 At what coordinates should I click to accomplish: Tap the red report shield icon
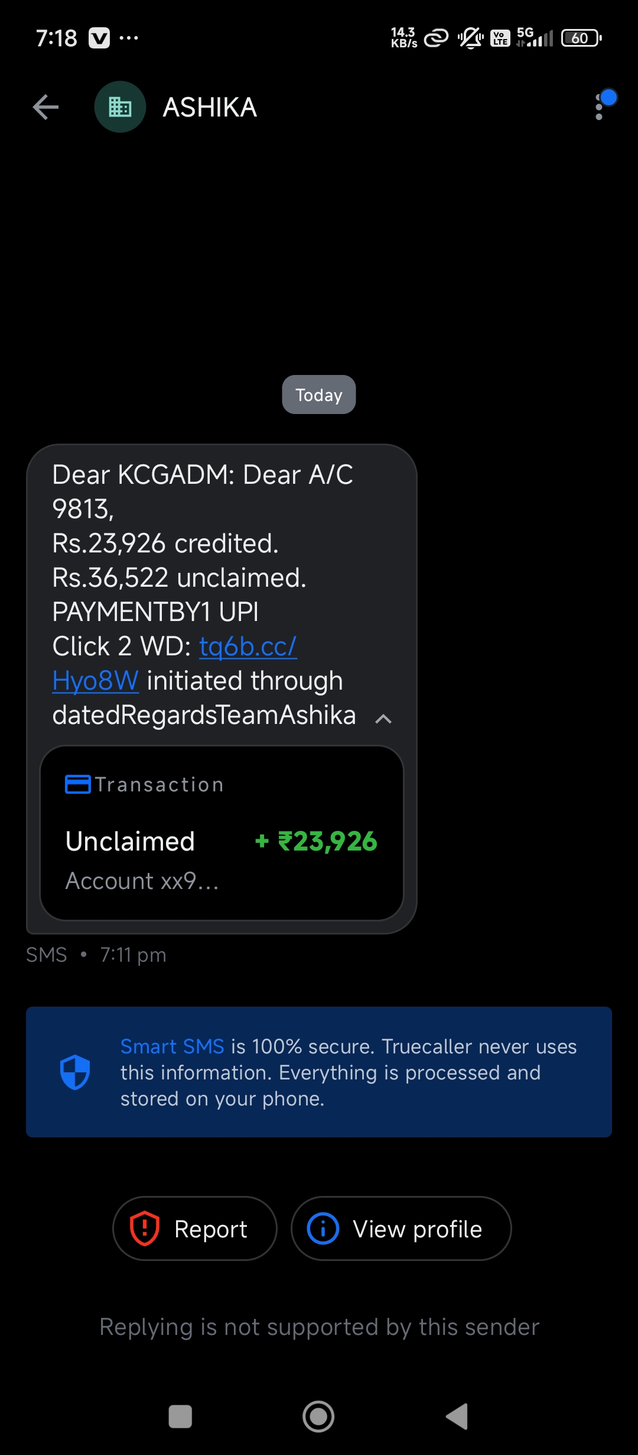coord(145,1228)
